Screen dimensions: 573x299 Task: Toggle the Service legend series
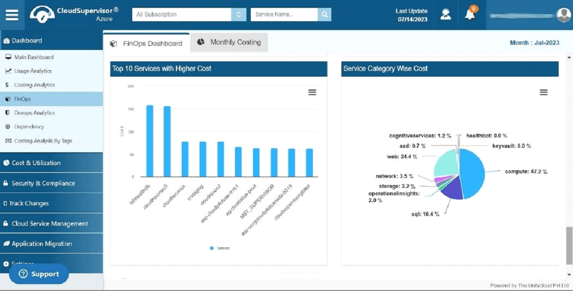pyautogui.click(x=219, y=248)
